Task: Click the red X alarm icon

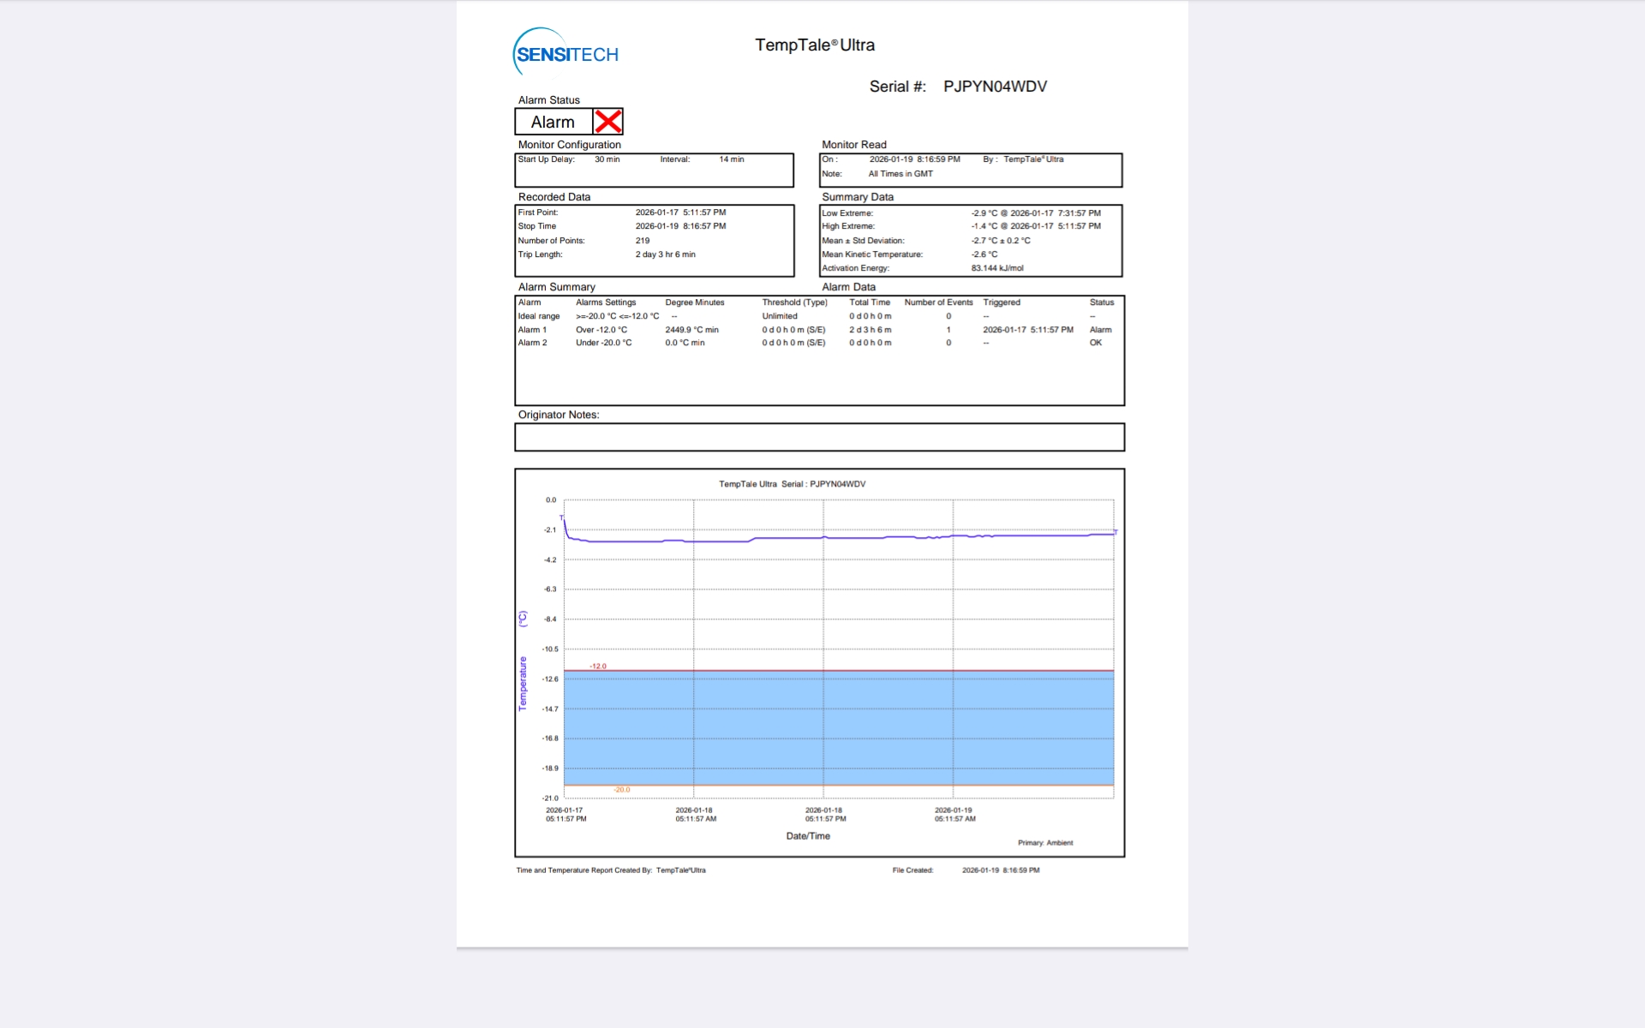Action: click(607, 122)
